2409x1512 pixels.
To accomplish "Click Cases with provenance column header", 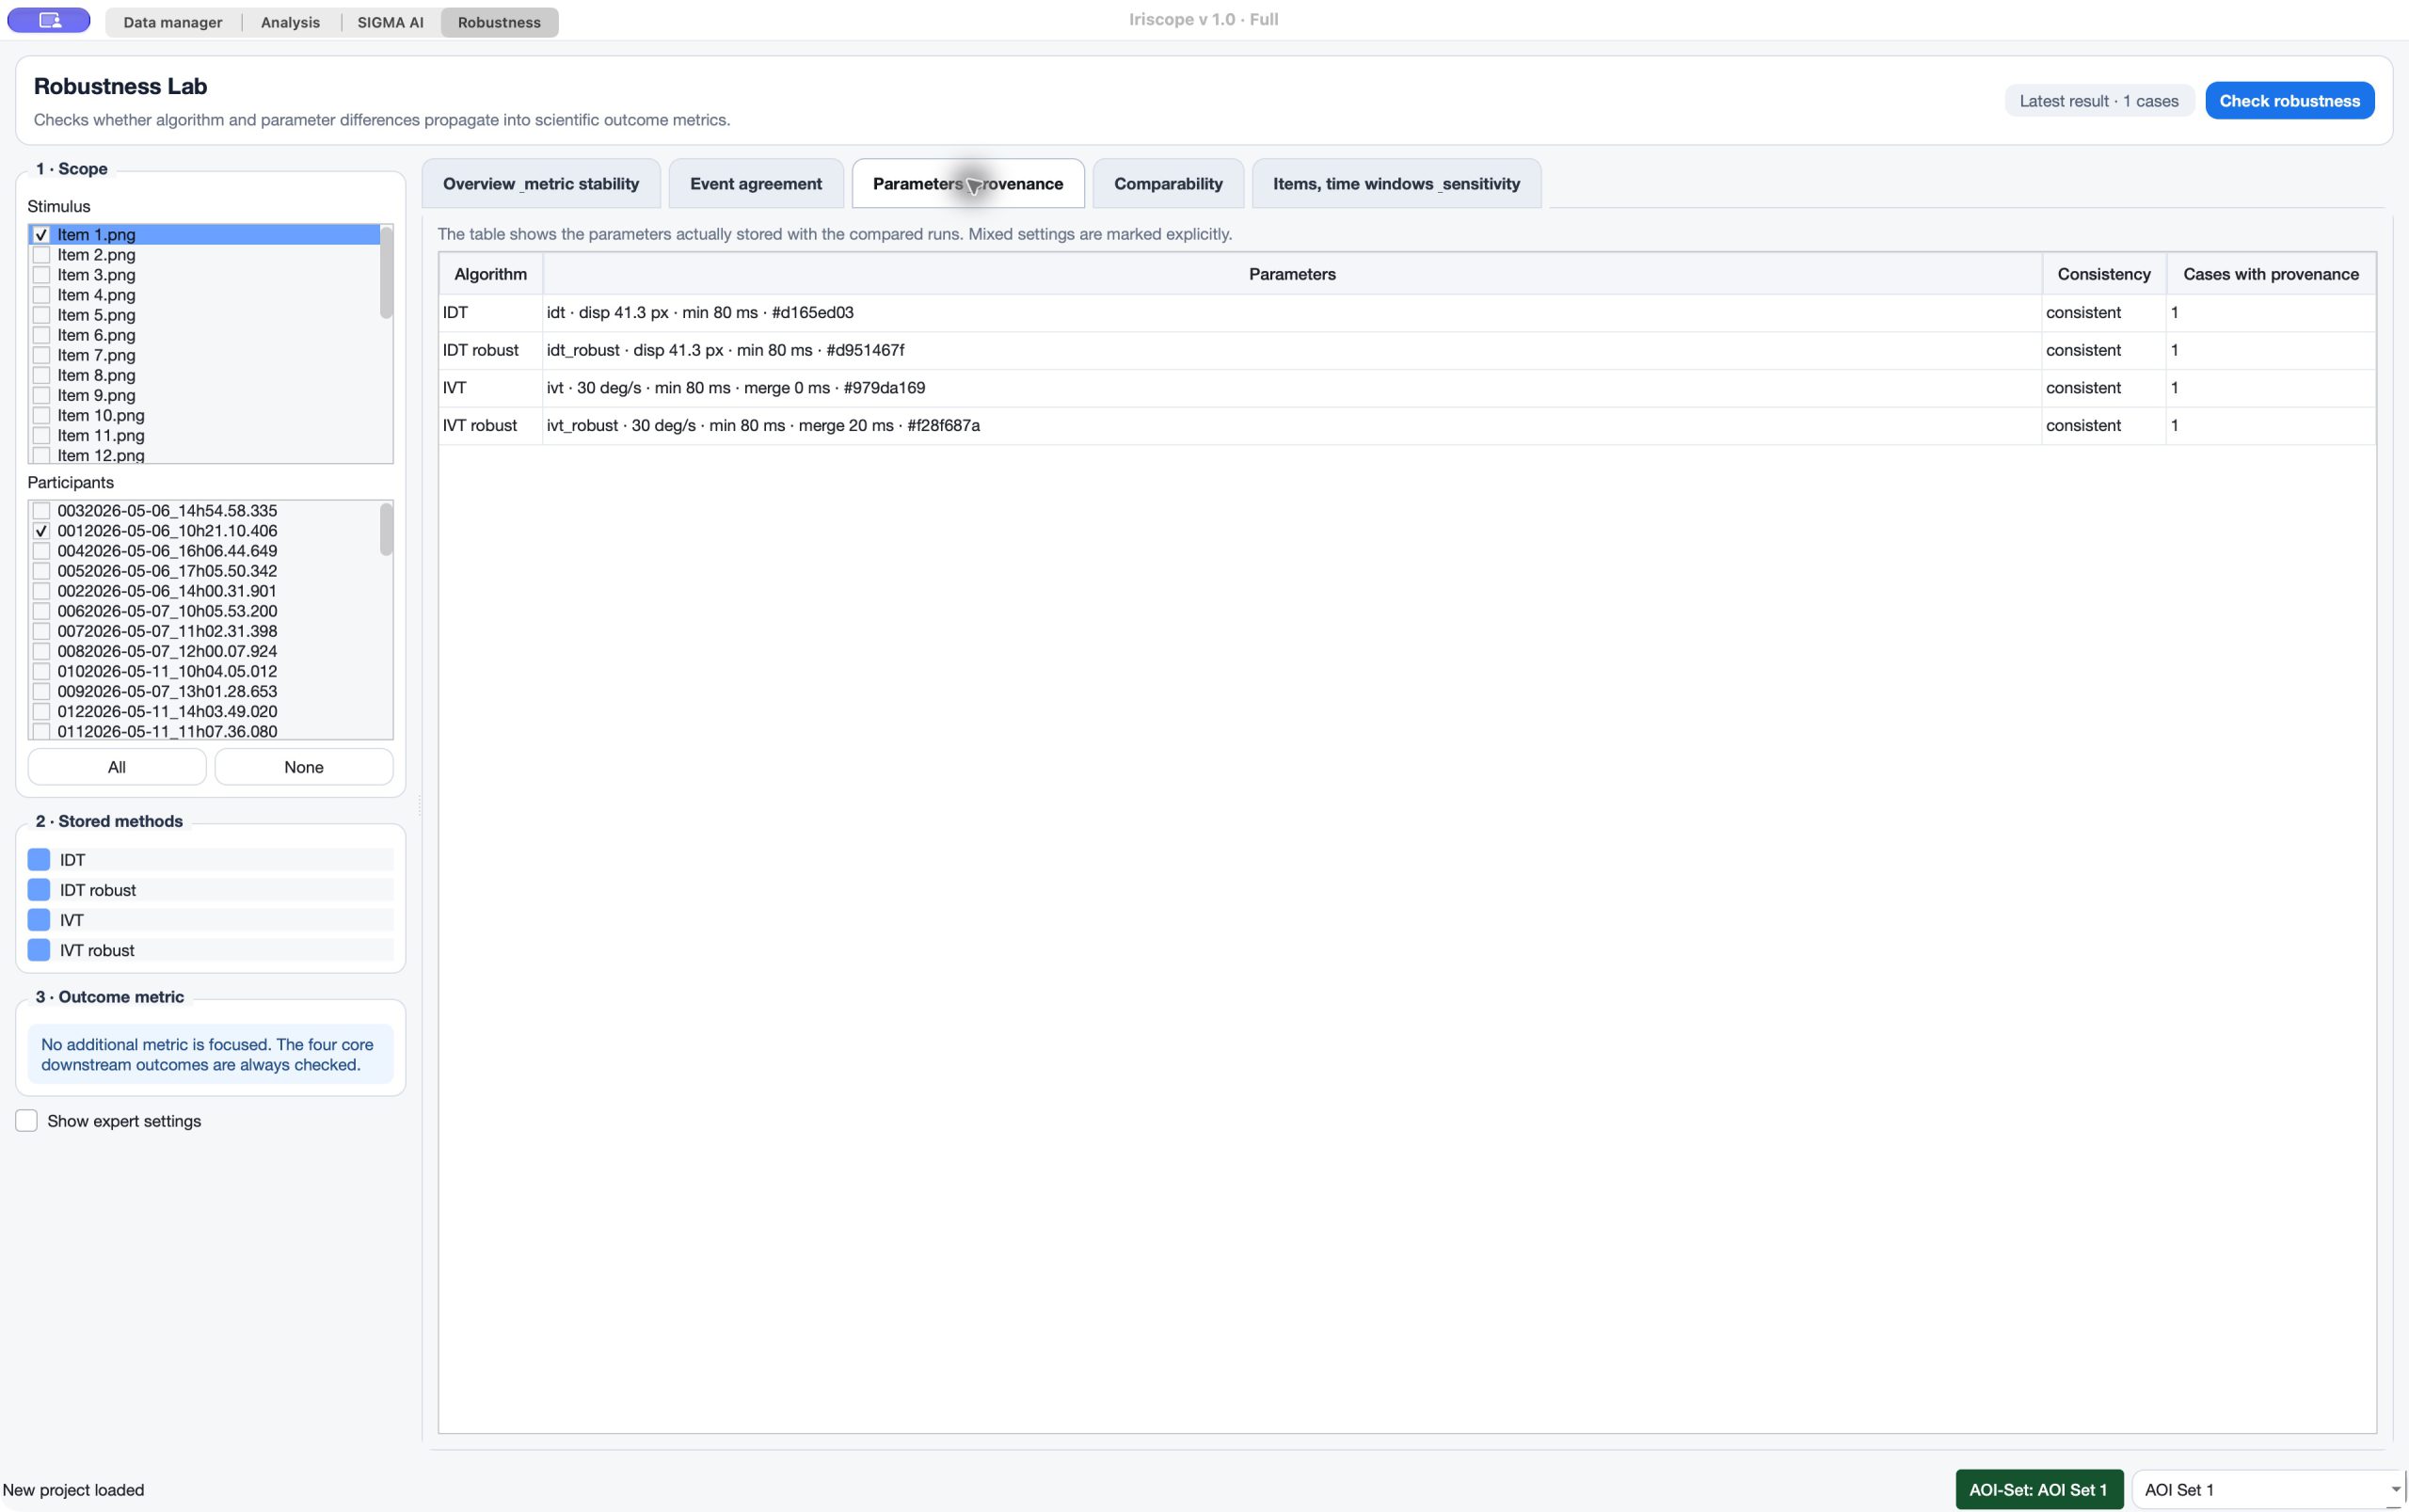I will 2270,274.
